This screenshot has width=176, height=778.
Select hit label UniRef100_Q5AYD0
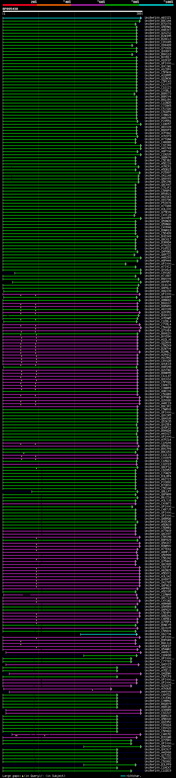(x=158, y=747)
